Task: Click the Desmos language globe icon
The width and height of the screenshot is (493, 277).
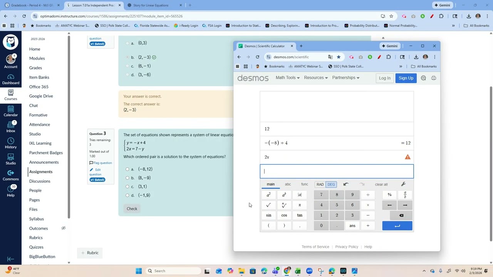Action: 423,78
